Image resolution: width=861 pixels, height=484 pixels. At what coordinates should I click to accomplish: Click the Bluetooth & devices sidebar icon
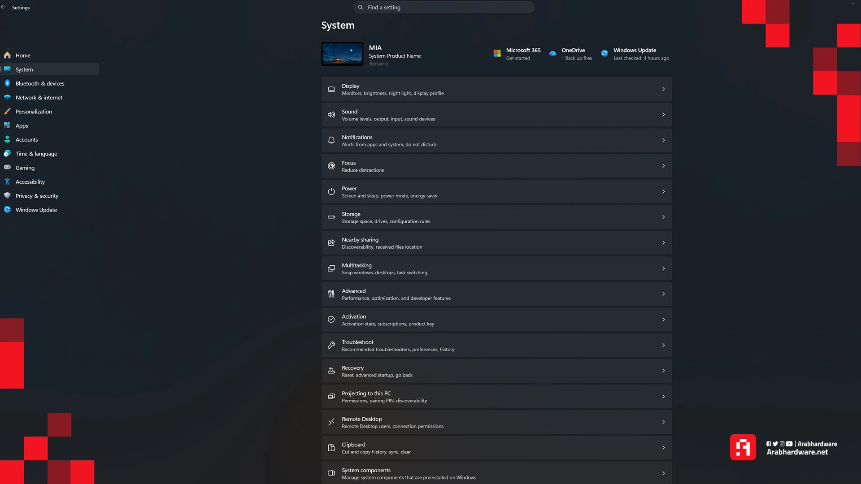pos(7,83)
